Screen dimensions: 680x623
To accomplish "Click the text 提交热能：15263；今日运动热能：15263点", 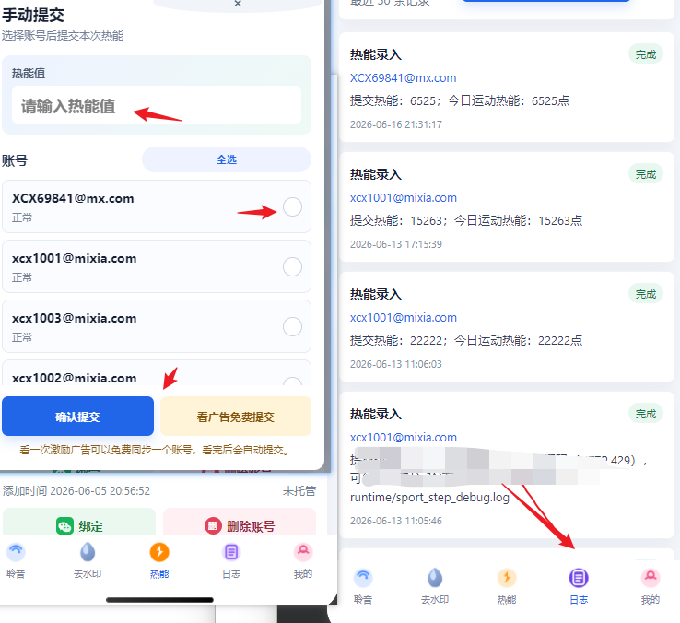I will 466,220.
